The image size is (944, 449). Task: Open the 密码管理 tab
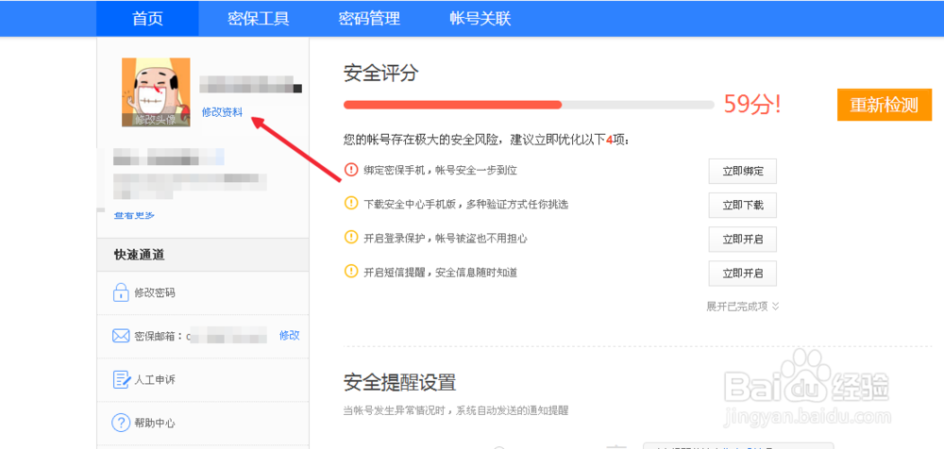[369, 19]
